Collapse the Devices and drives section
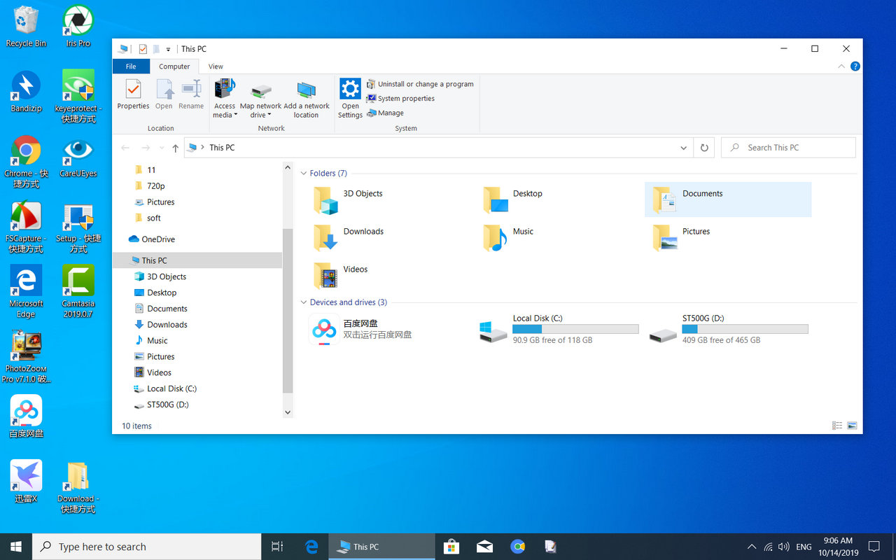 tap(303, 302)
